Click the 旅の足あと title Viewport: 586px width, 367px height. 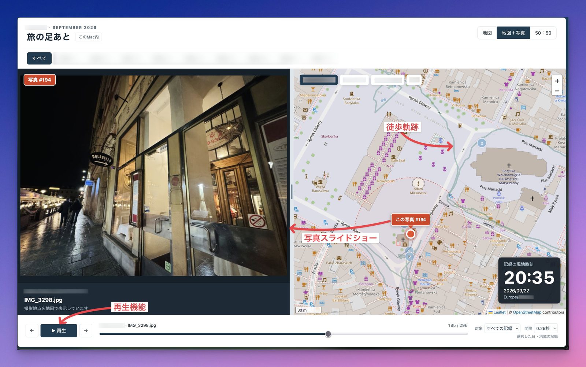click(x=48, y=37)
